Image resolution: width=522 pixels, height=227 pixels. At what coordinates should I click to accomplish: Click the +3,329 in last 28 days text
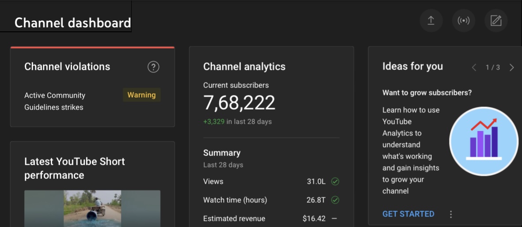click(x=237, y=121)
